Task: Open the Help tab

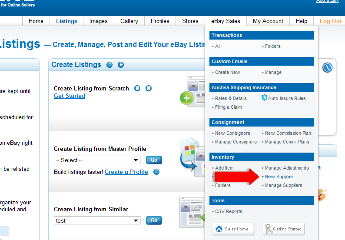Action: coord(302,21)
